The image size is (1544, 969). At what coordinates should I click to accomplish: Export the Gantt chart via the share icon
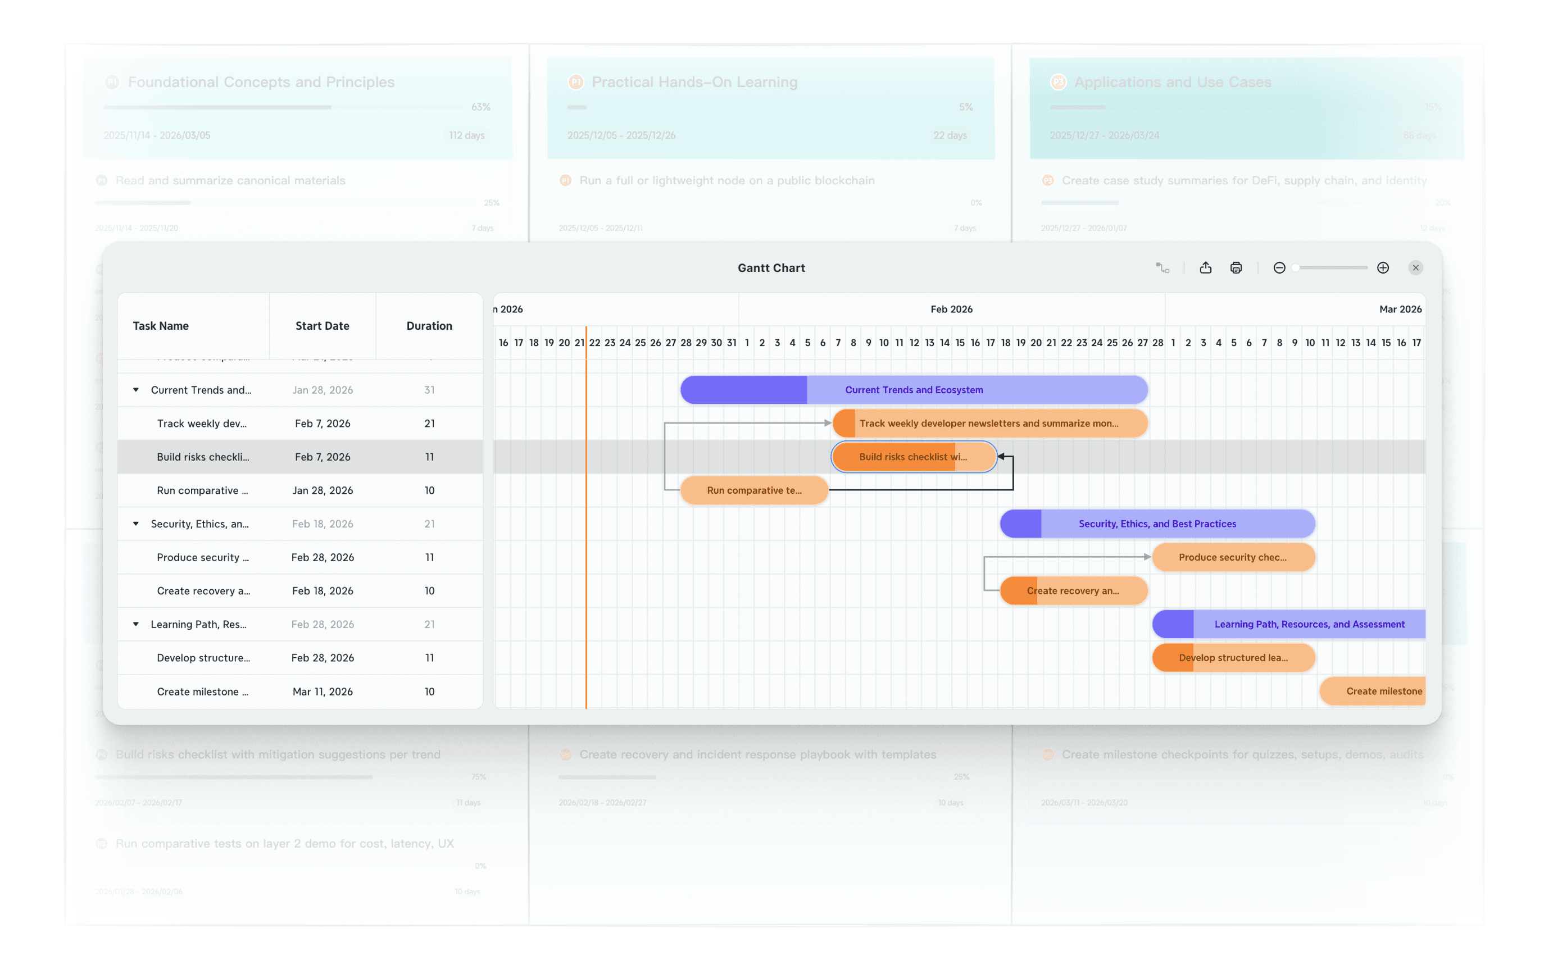point(1205,268)
